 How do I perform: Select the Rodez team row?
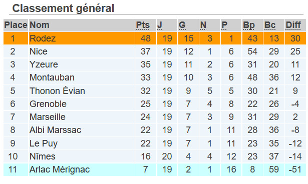155,38
